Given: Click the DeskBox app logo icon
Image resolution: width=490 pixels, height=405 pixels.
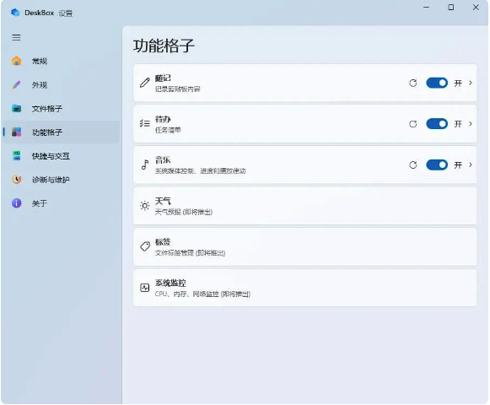Looking at the screenshot, I should tap(15, 13).
